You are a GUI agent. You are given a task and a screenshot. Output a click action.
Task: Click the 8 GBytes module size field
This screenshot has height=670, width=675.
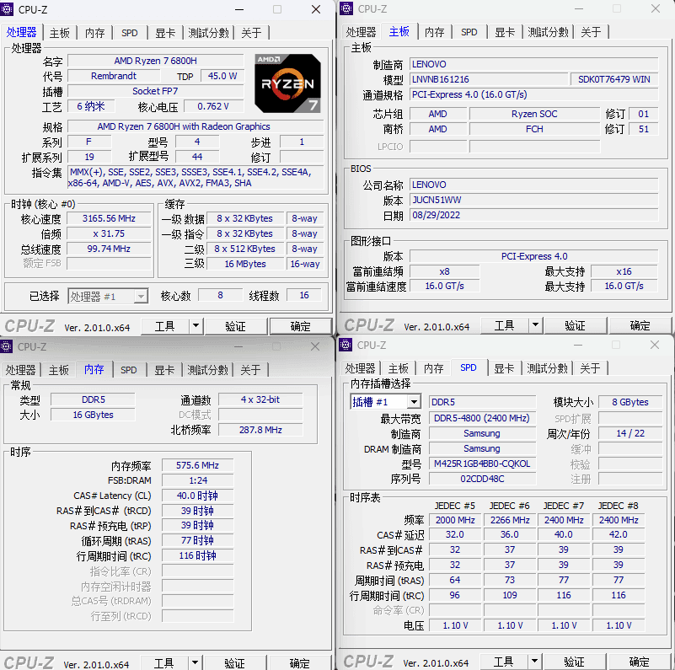click(x=630, y=402)
